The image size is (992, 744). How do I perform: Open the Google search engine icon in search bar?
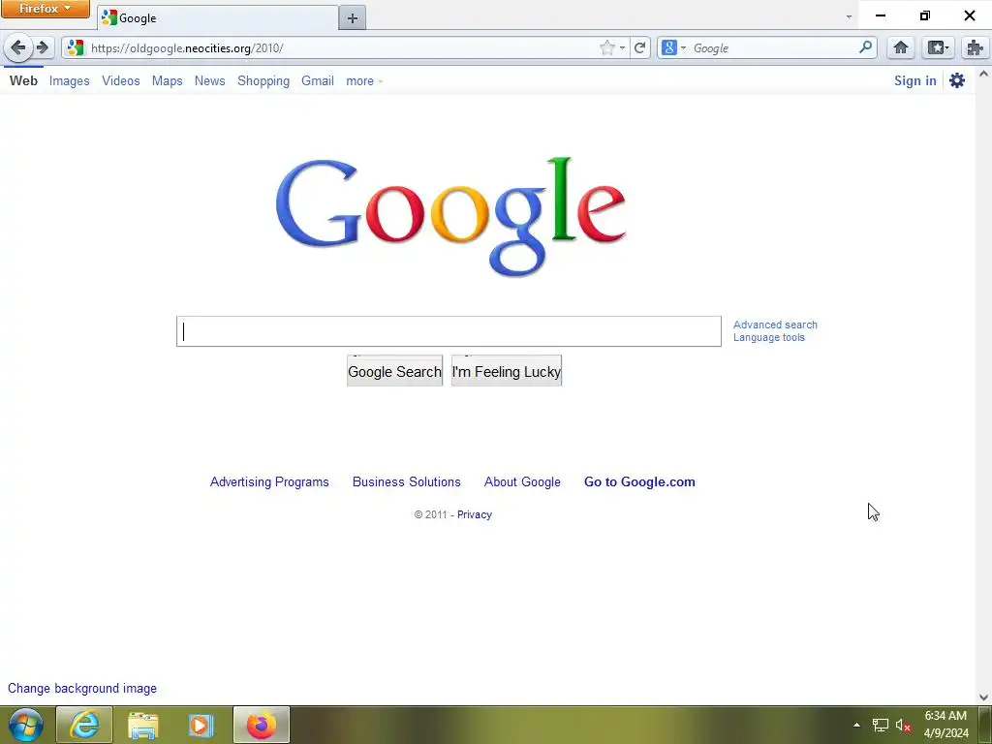[669, 47]
